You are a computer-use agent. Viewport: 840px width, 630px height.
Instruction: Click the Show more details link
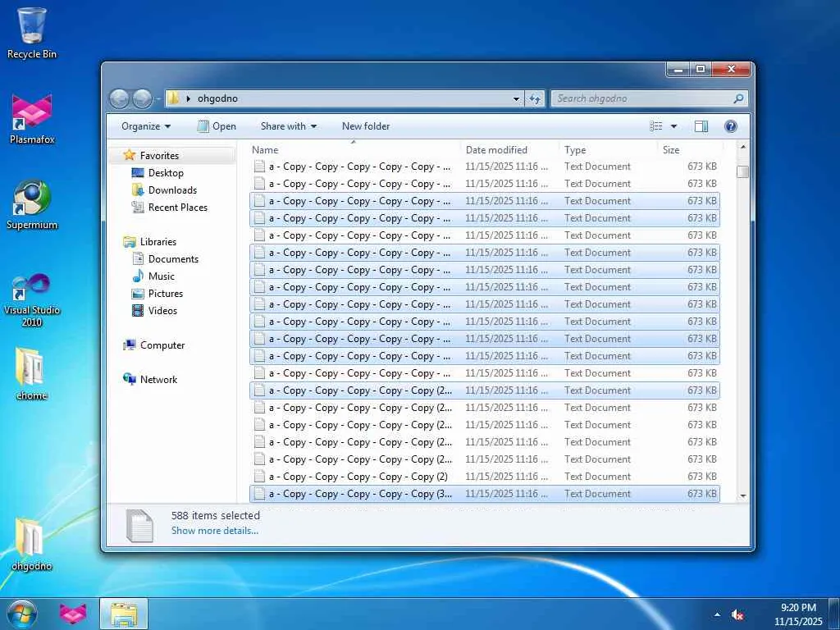point(214,531)
